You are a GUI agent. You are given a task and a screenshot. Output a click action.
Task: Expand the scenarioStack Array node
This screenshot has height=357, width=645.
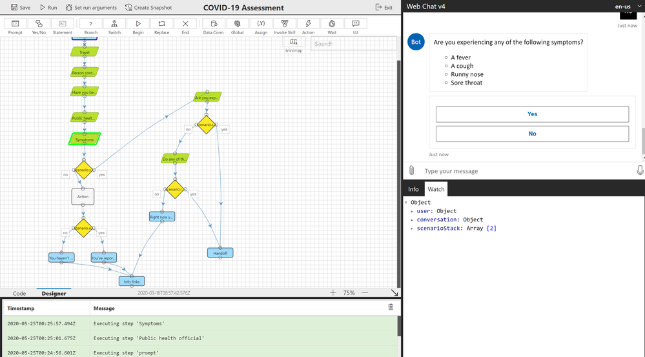pyautogui.click(x=412, y=229)
